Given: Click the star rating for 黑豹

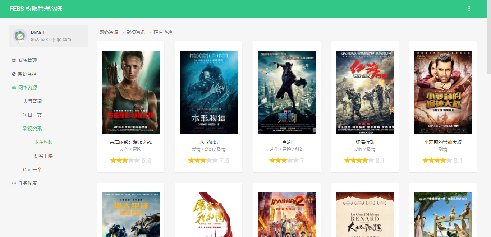Looking at the screenshot, I should tap(284, 161).
